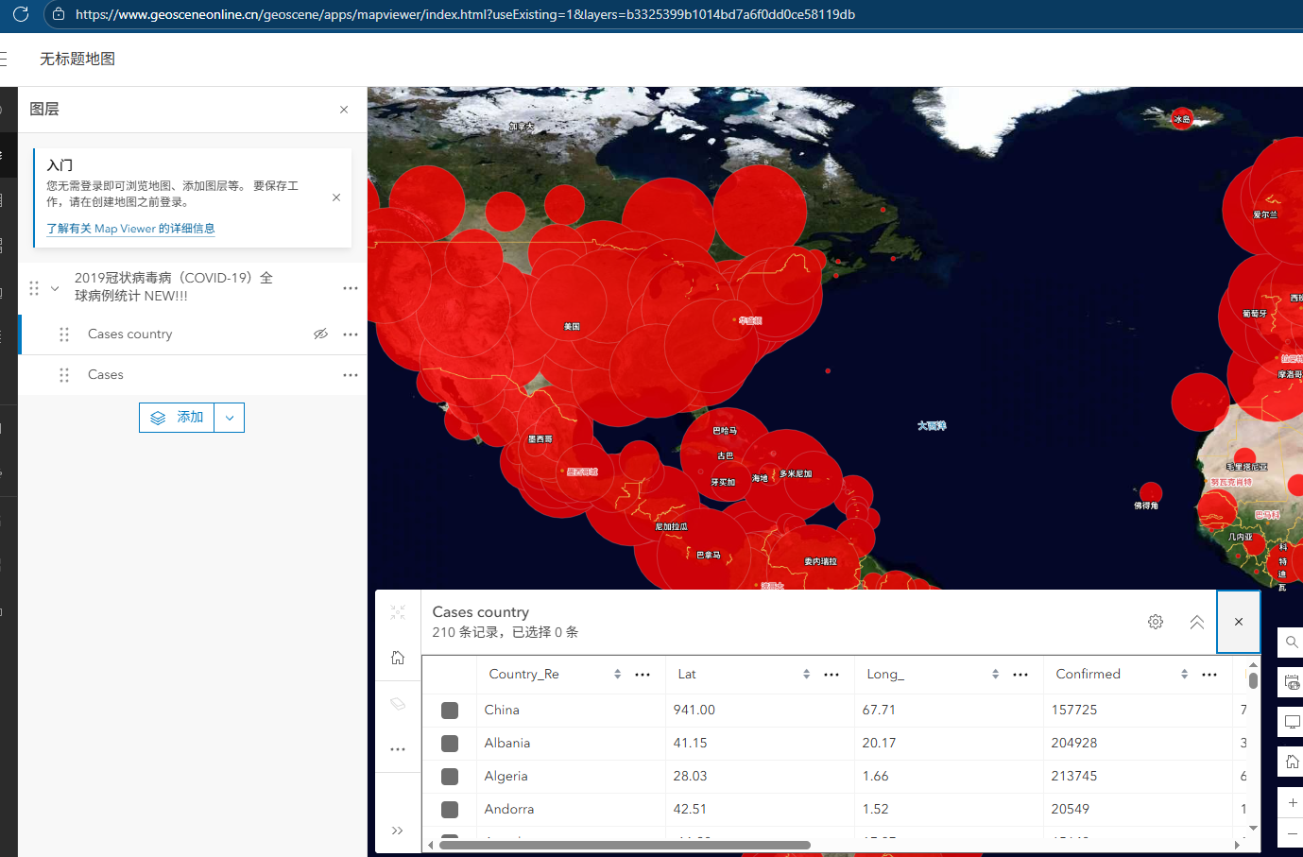Click the Country_Re column header
Viewport: 1303px width, 857px height.
click(523, 675)
